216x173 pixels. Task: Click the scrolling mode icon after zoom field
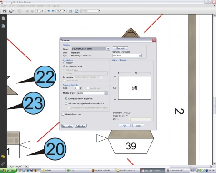(x=70, y=11)
